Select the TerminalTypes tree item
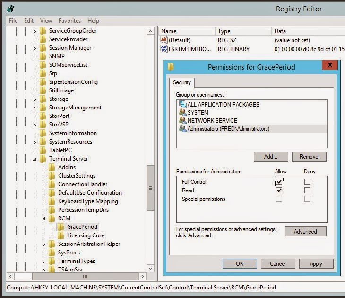345x298 pixels. [x=77, y=261]
